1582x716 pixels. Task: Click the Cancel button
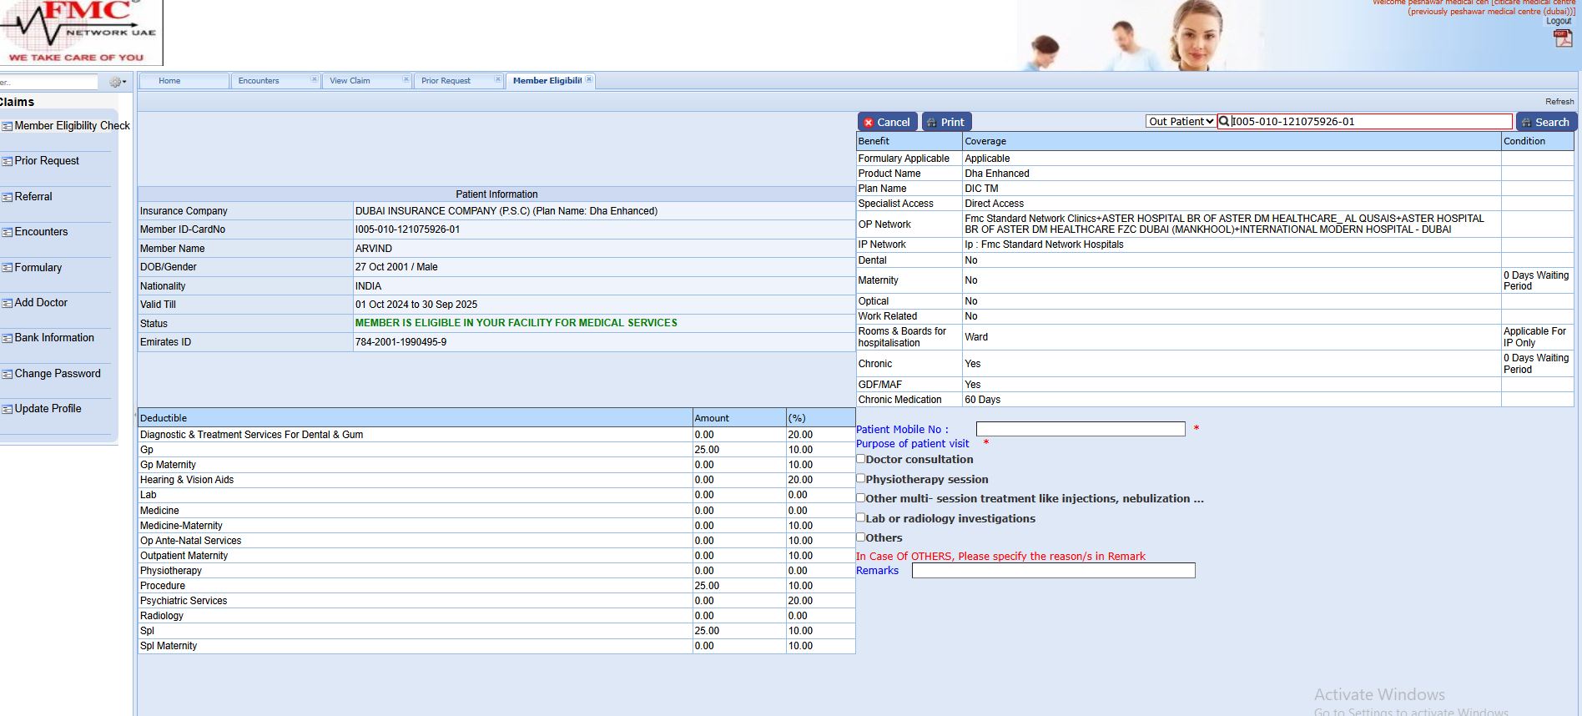coord(887,122)
